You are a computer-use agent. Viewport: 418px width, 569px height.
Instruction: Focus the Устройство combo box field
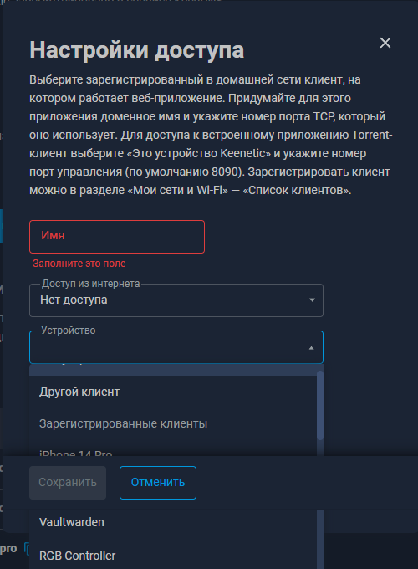pyautogui.click(x=176, y=347)
